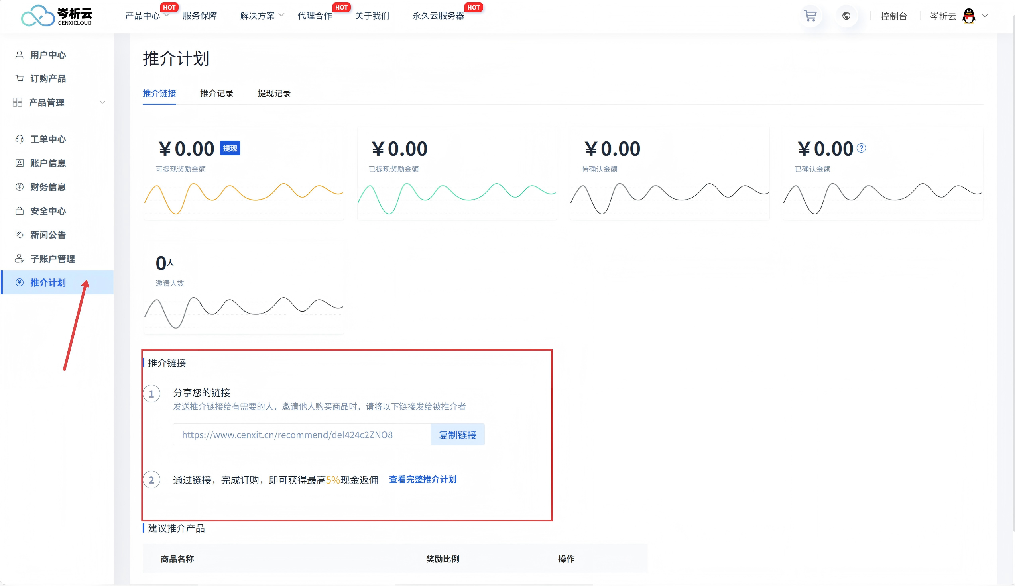Click the globe language icon
This screenshot has width=1015, height=586.
(846, 16)
